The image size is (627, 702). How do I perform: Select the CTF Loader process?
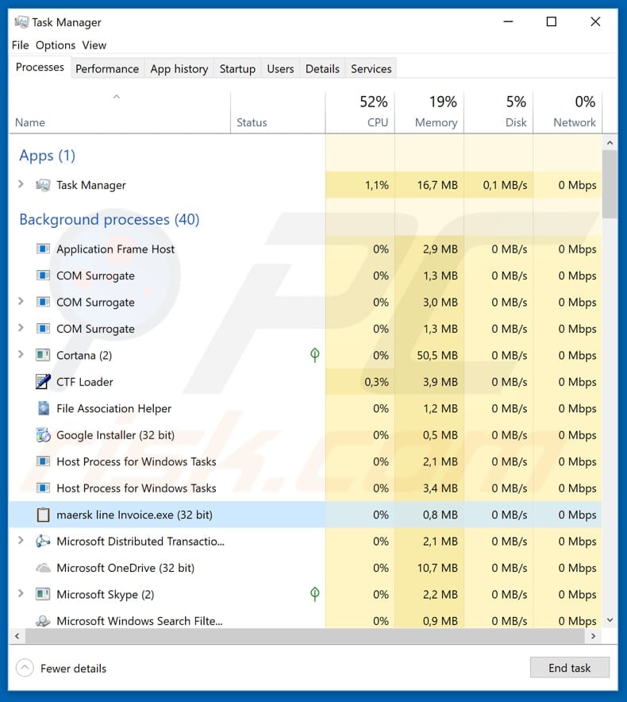[306, 382]
